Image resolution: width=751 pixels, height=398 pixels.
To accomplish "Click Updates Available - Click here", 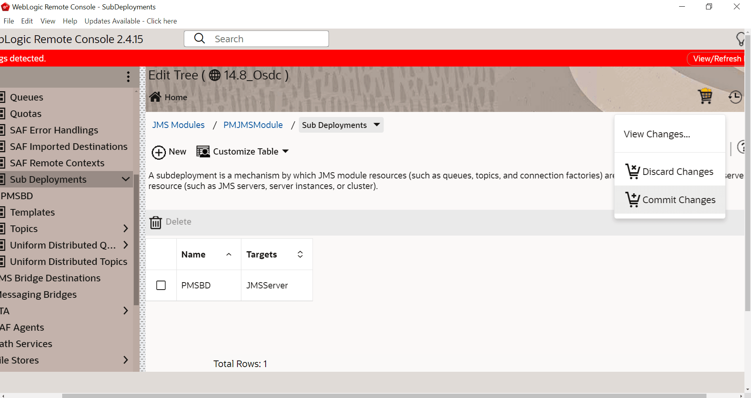I will (x=131, y=21).
